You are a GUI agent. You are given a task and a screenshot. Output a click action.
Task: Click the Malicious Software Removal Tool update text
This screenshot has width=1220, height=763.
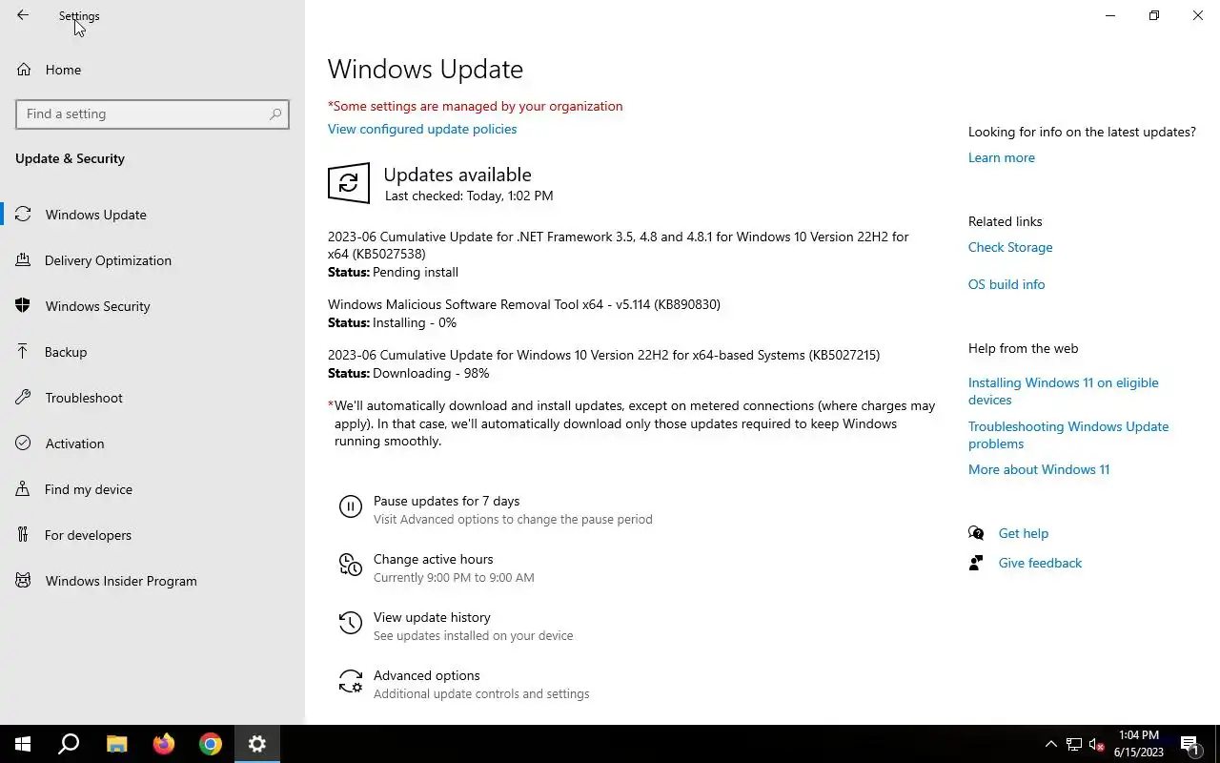[524, 304]
